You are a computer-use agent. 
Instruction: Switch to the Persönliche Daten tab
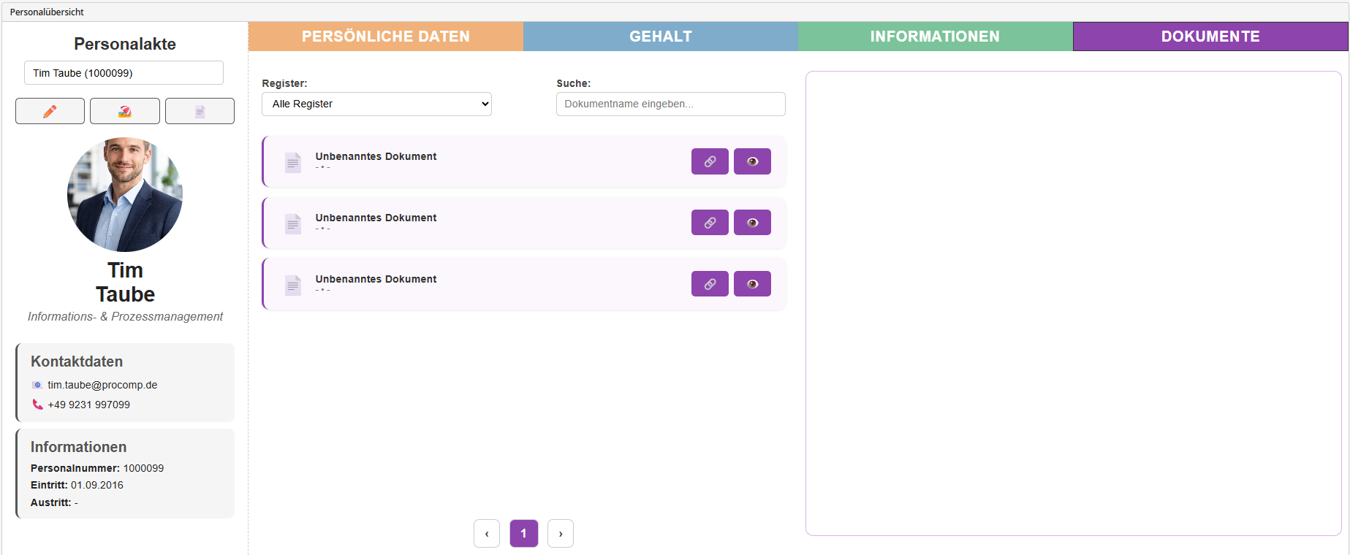[x=385, y=37]
